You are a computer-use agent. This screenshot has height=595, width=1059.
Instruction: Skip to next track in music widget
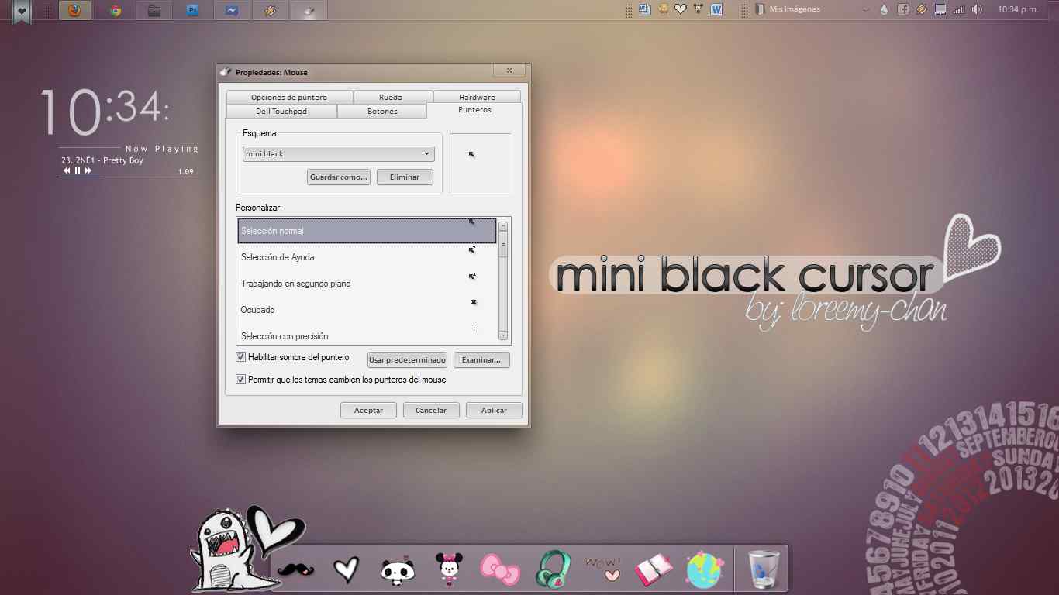point(88,170)
